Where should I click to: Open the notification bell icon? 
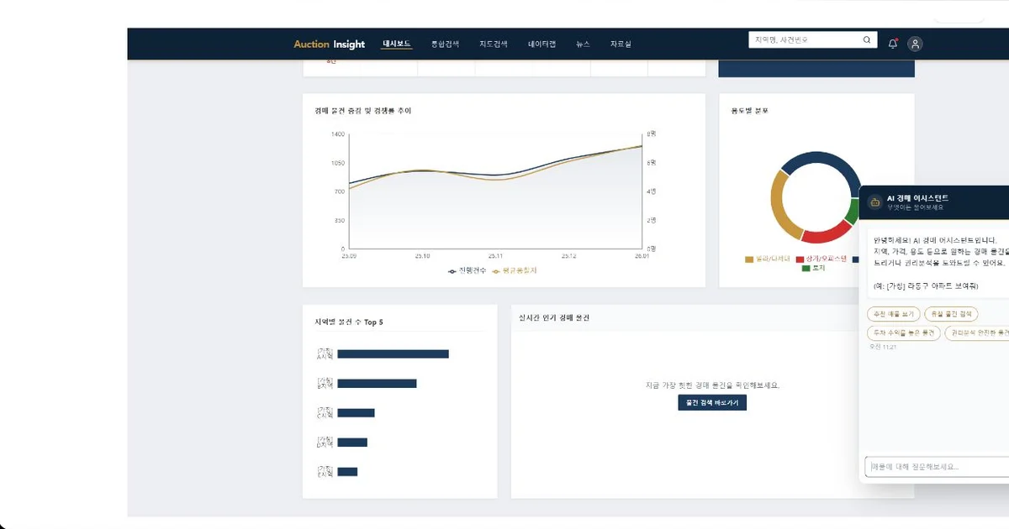click(x=893, y=44)
